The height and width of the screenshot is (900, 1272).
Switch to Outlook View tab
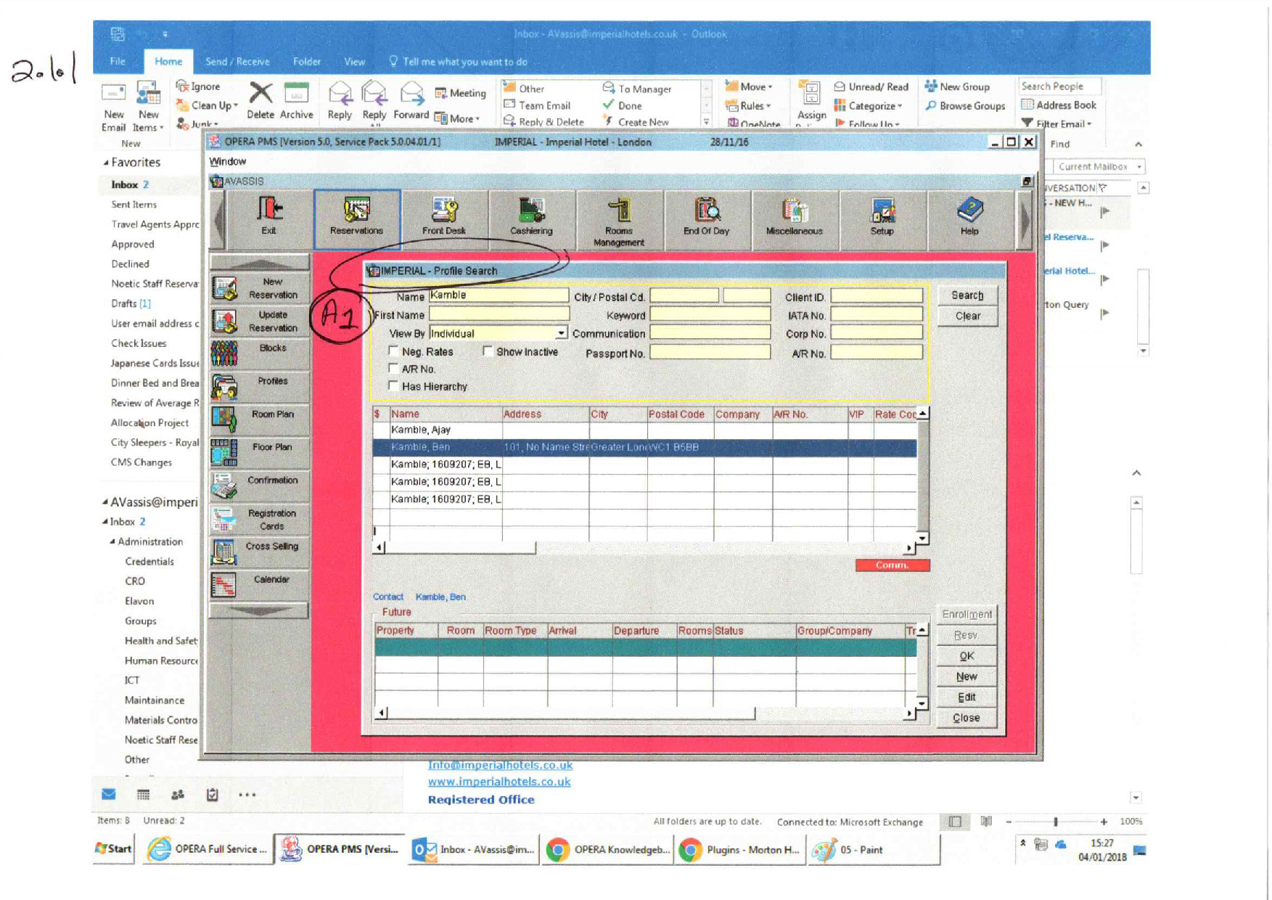pyautogui.click(x=354, y=62)
